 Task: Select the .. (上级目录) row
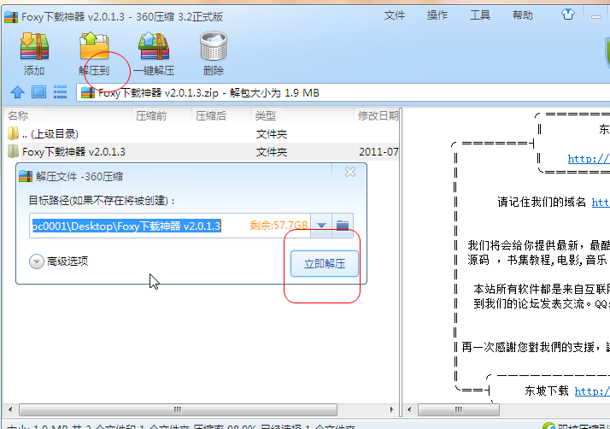click(x=202, y=134)
